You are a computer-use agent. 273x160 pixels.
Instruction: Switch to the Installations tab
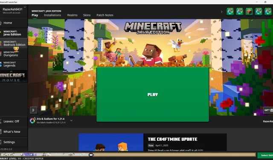52,15
